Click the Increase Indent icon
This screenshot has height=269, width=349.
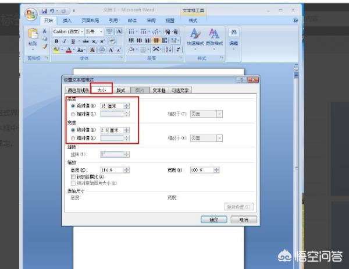pos(176,31)
